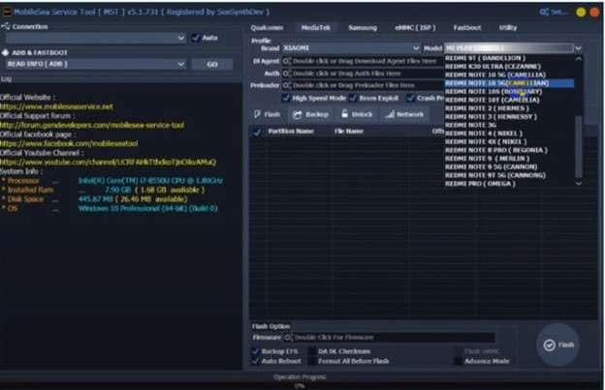The image size is (605, 390).
Task: Click the DA Agent browse icon
Action: tap(286, 61)
